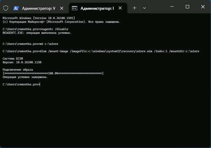This screenshot has width=211, height=148.
Task: Click the 100.0% DISM progress bar
Action: 53,73
